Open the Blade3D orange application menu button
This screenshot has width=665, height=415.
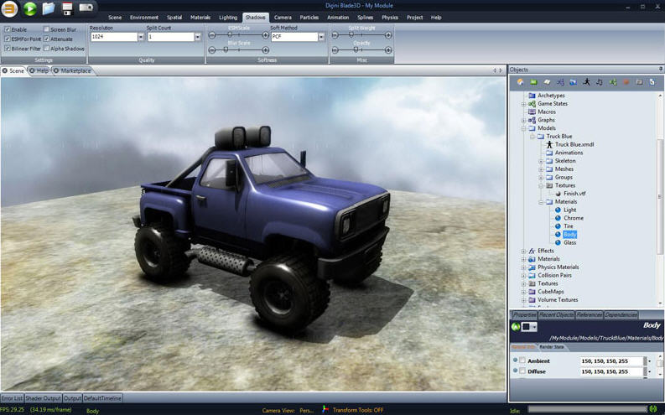pyautogui.click(x=9, y=9)
